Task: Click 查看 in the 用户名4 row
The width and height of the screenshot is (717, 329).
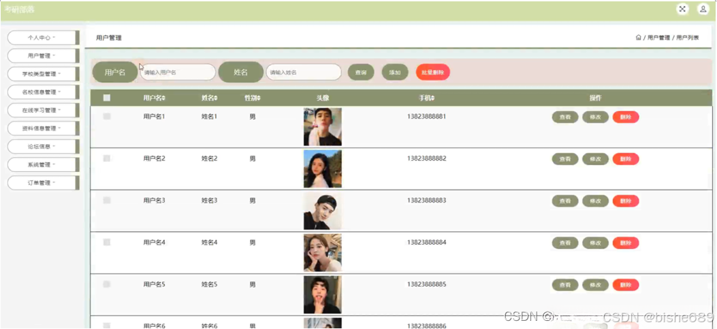Action: (565, 243)
